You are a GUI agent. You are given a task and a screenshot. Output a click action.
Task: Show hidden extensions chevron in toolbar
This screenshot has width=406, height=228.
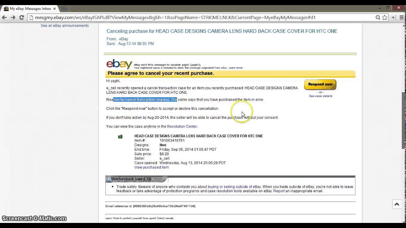394,18
